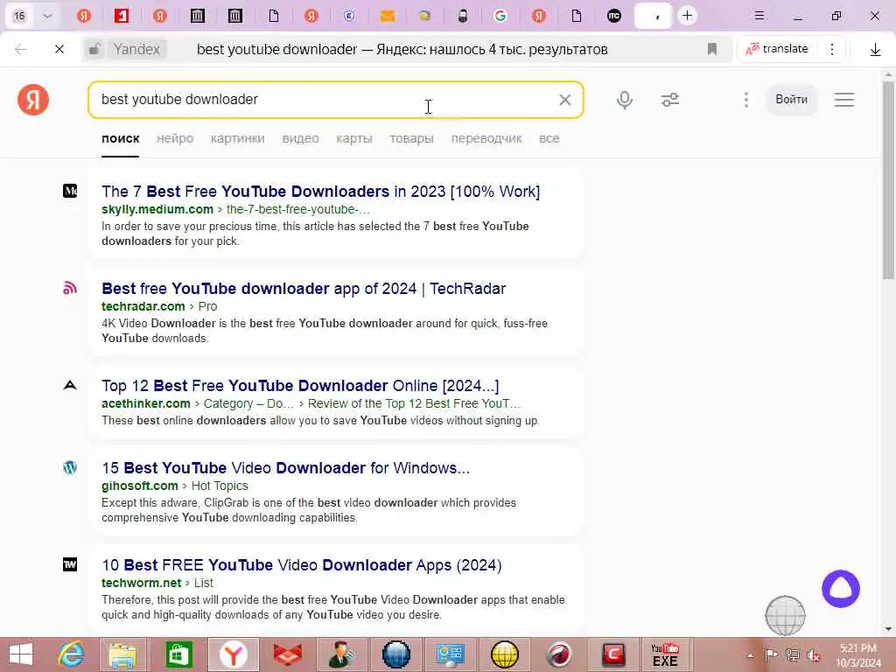Click the Medium favicon next to first result
896x672 pixels.
[x=70, y=191]
